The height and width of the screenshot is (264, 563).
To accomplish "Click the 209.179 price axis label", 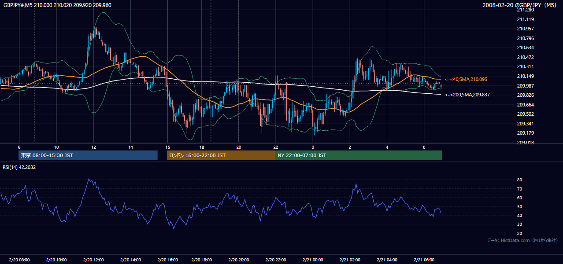I will click(526, 133).
